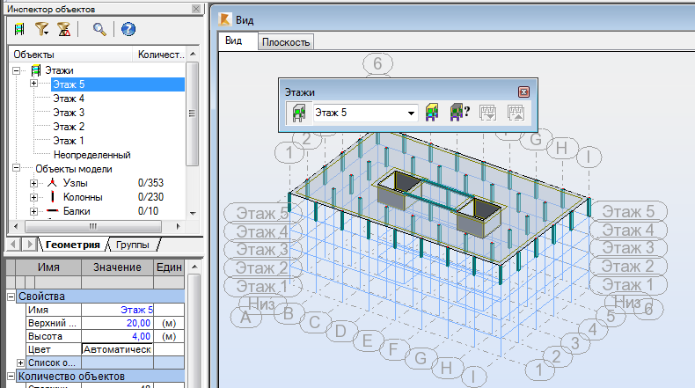
Task: Collapse the Свойства section
Action: pyautogui.click(x=11, y=296)
